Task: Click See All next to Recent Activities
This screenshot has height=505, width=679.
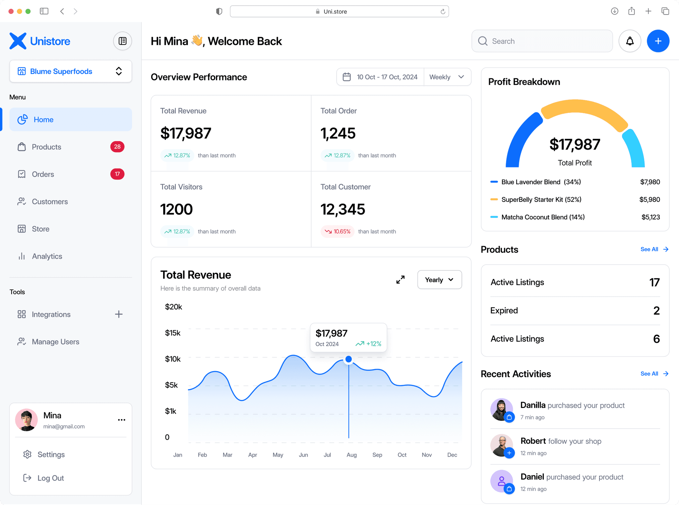Action: click(654, 373)
